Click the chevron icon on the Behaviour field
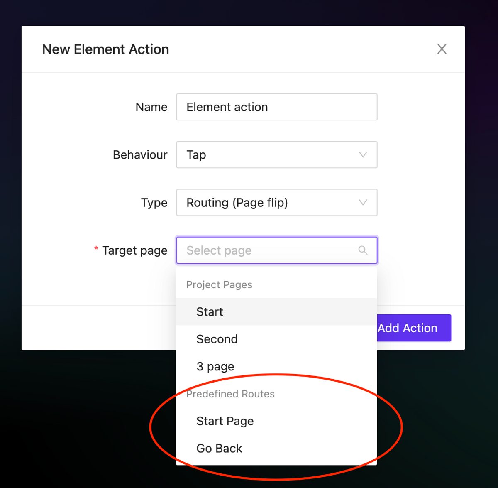Image resolution: width=498 pixels, height=488 pixels. 363,154
